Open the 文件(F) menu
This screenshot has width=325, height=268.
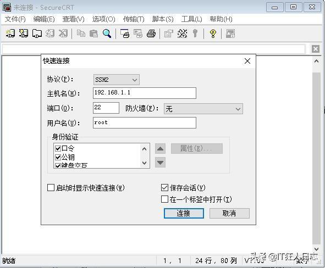(x=15, y=19)
